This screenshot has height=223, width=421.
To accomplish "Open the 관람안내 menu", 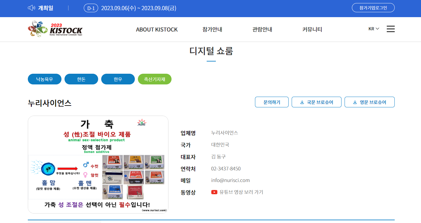I will 262,29.
